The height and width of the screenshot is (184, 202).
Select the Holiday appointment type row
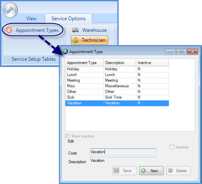[117, 69]
